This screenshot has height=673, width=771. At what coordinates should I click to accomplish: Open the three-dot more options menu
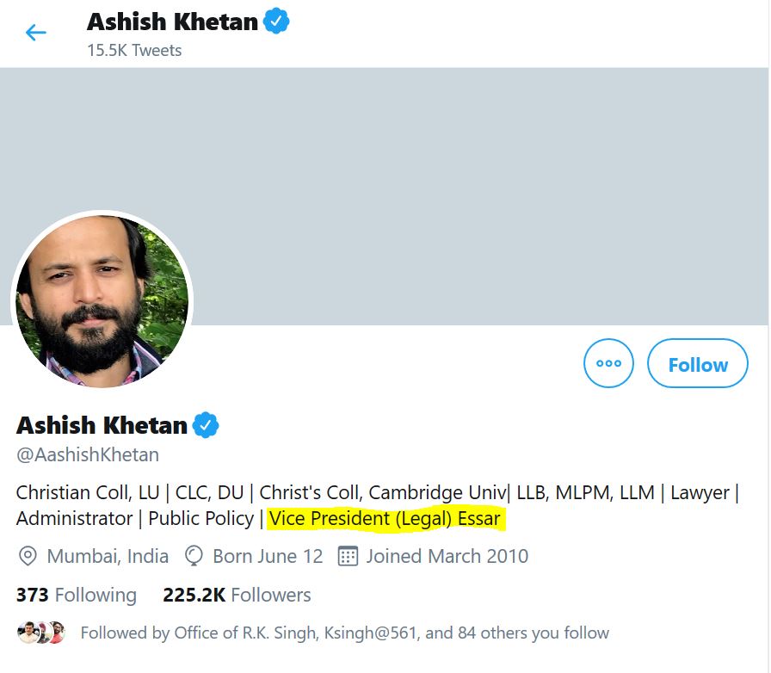(608, 364)
